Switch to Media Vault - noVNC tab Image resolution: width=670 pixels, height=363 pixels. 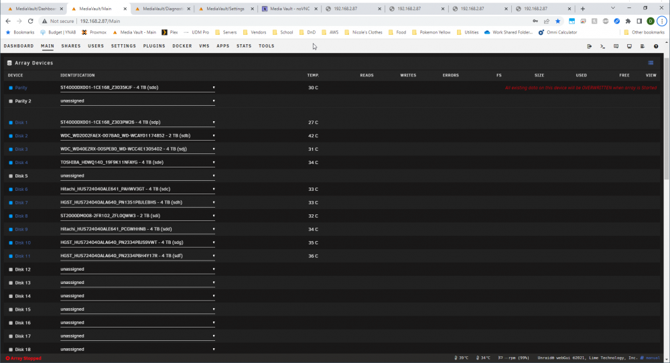[x=289, y=9]
